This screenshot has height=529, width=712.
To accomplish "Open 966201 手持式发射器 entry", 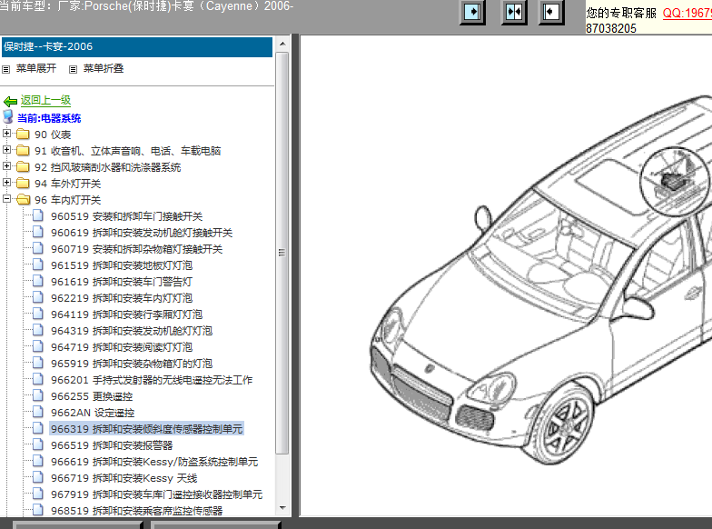I will pos(152,380).
